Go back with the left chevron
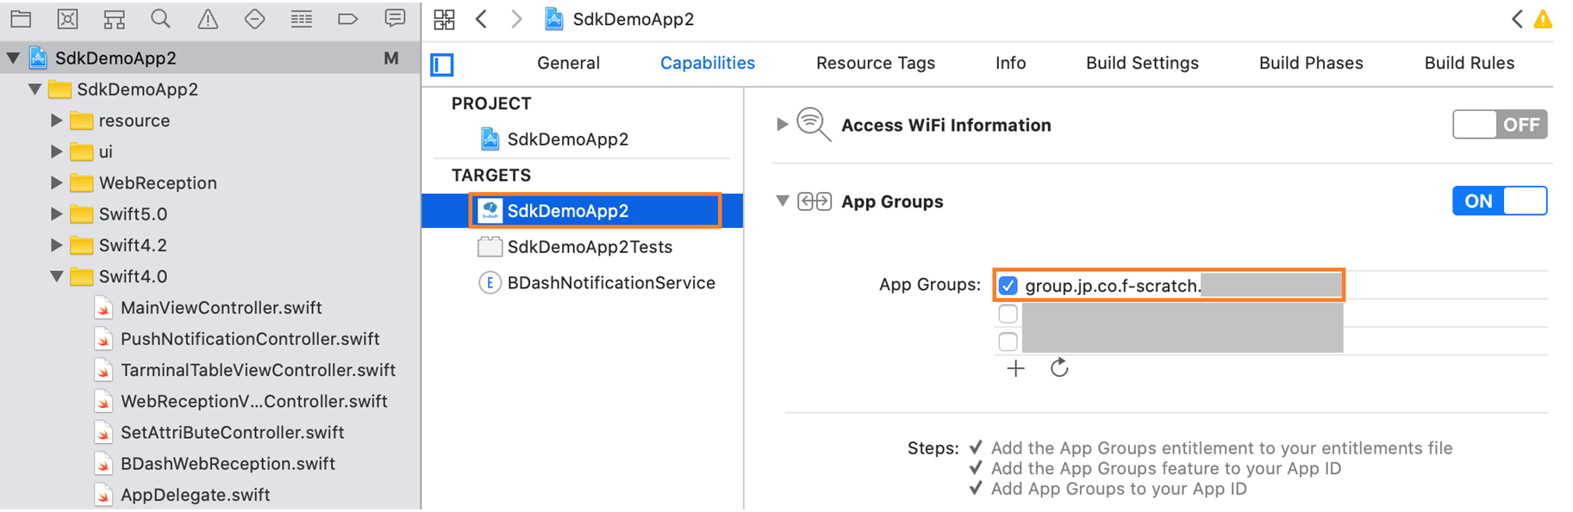Screen dimensions: 1573x512 (x=482, y=19)
